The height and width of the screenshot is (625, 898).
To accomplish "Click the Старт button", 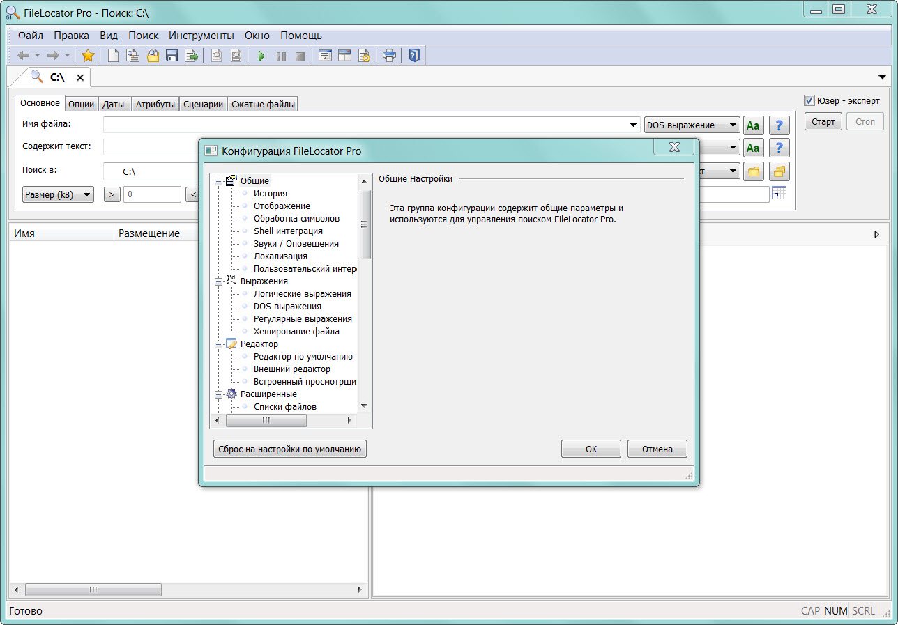I will coord(823,121).
